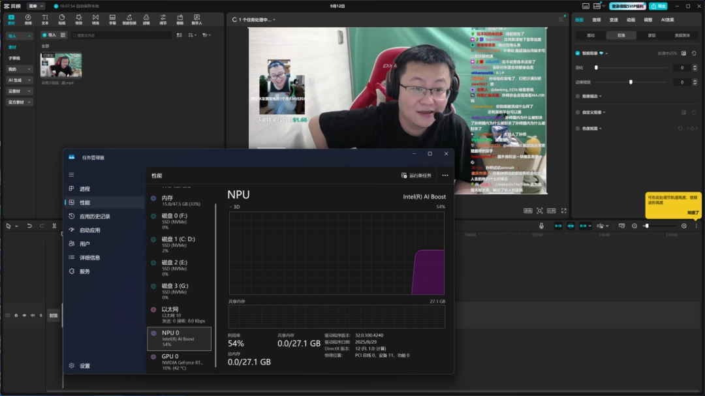Toggle the first cyan snapping button above timeline
Screen dimensions: 705x396
558,226
